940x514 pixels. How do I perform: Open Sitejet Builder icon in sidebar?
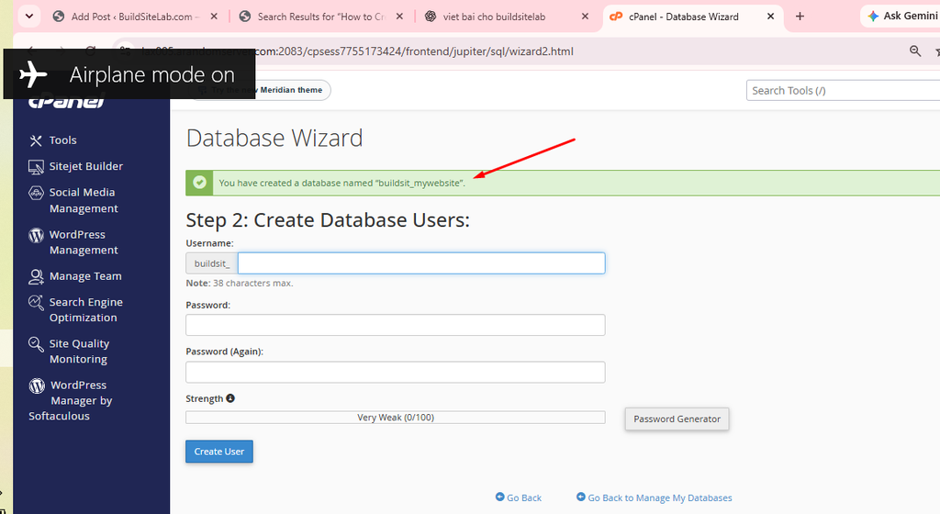click(x=36, y=167)
